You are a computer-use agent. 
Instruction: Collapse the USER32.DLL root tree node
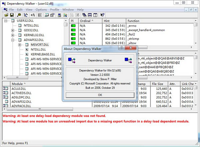point(6,21)
